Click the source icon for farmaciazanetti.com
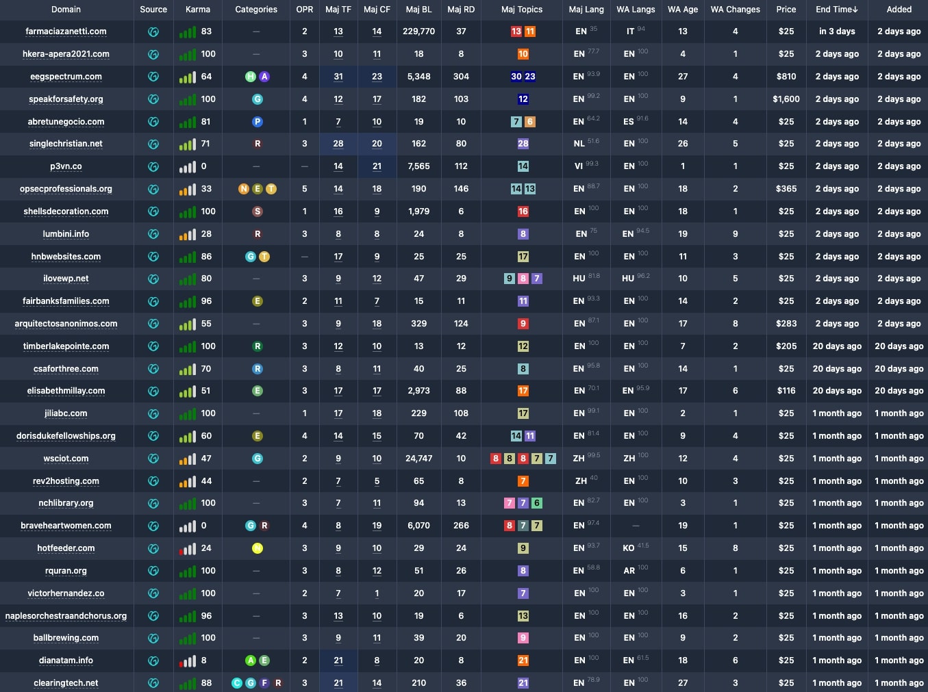Viewport: 928px width, 692px height. click(153, 31)
